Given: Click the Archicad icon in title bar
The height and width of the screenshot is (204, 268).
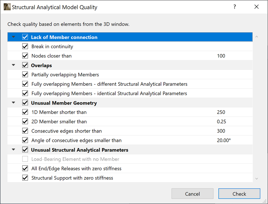Looking at the screenshot, I should tap(7, 7).
